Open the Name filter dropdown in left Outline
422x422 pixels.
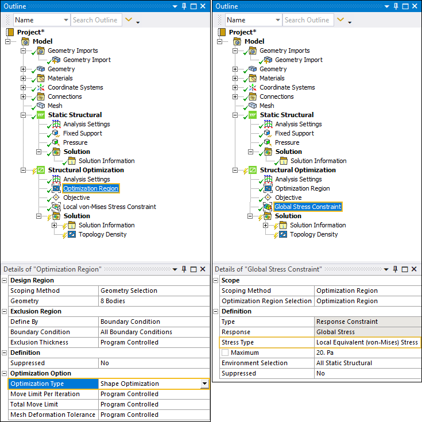(x=66, y=20)
